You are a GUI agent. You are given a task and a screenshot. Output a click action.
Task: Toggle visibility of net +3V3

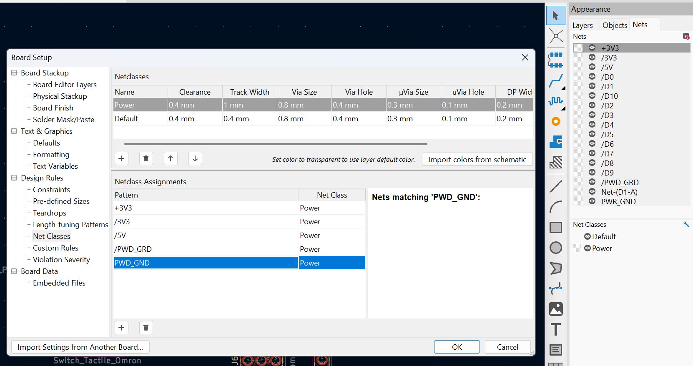click(592, 48)
